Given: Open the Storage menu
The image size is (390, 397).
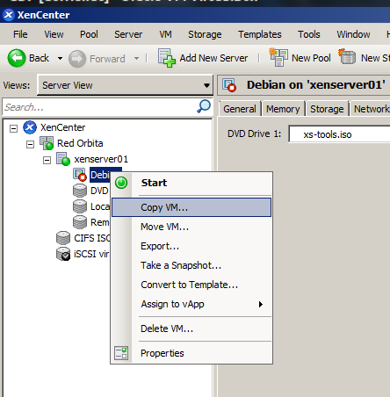Looking at the screenshot, I should coord(205,34).
